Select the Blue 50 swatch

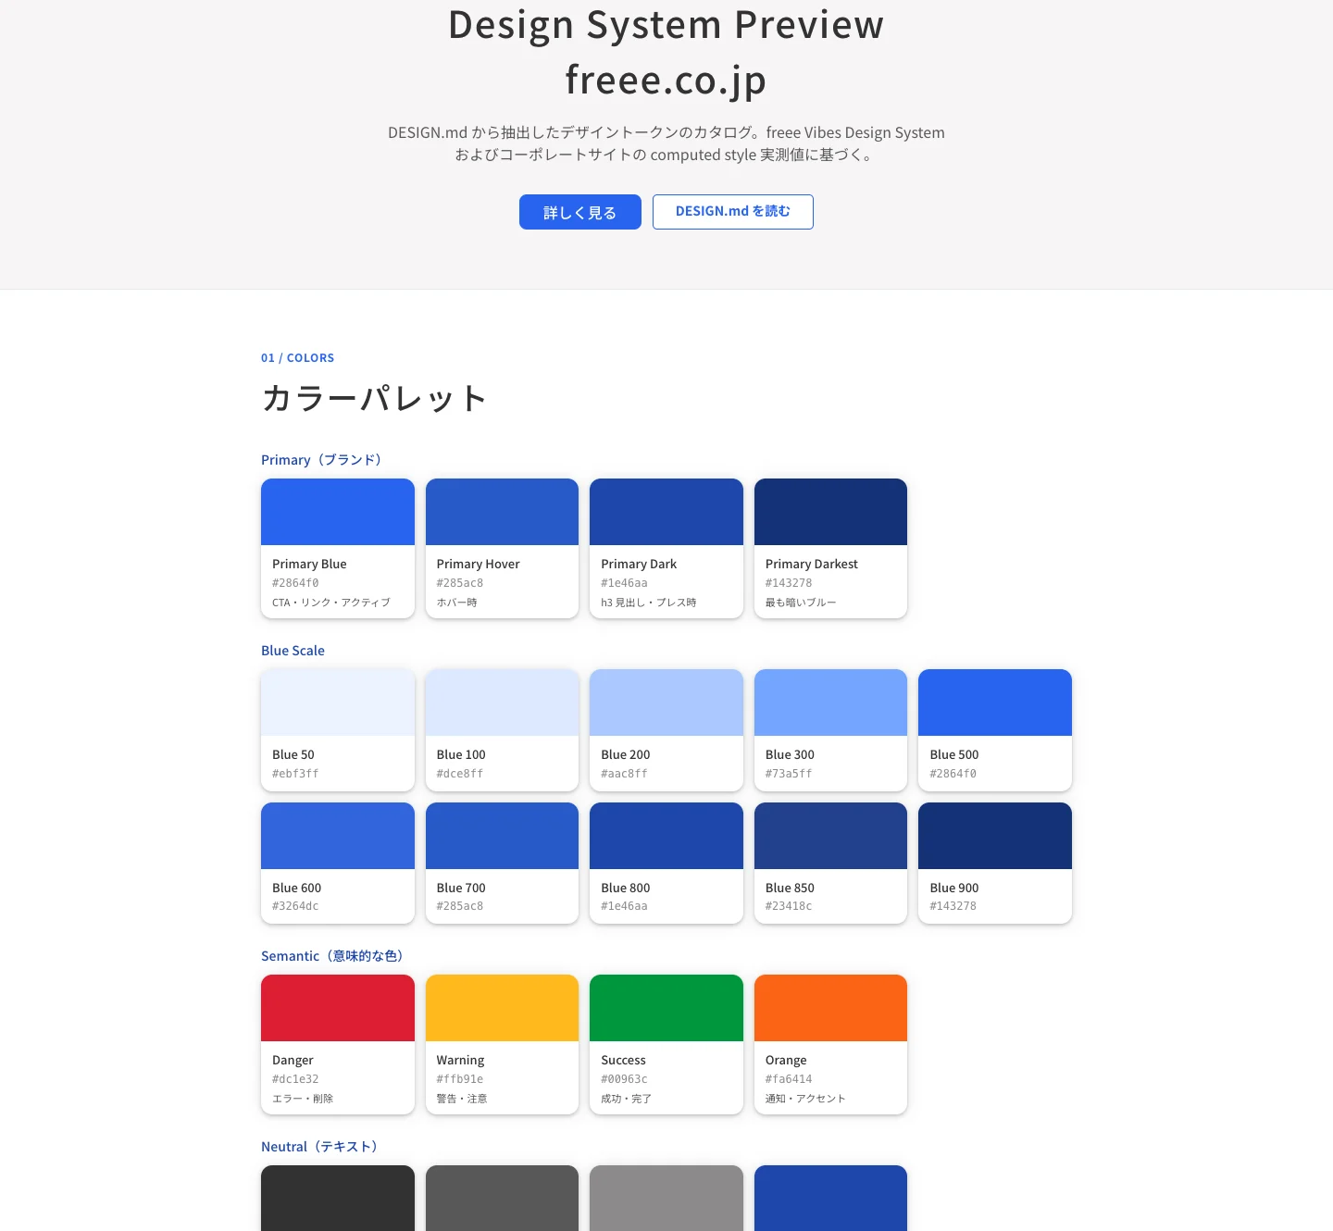point(338,730)
